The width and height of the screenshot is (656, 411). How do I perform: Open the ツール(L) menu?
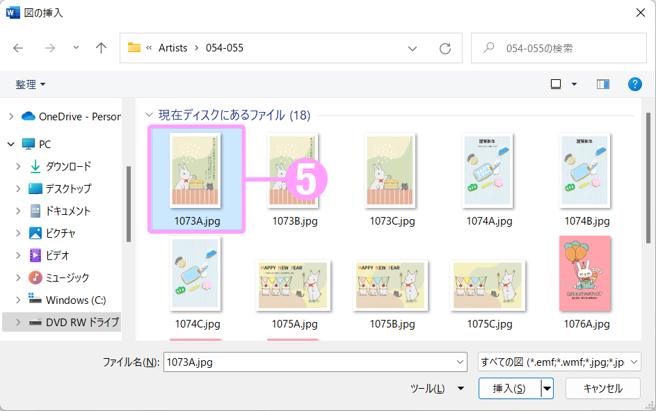coord(436,389)
